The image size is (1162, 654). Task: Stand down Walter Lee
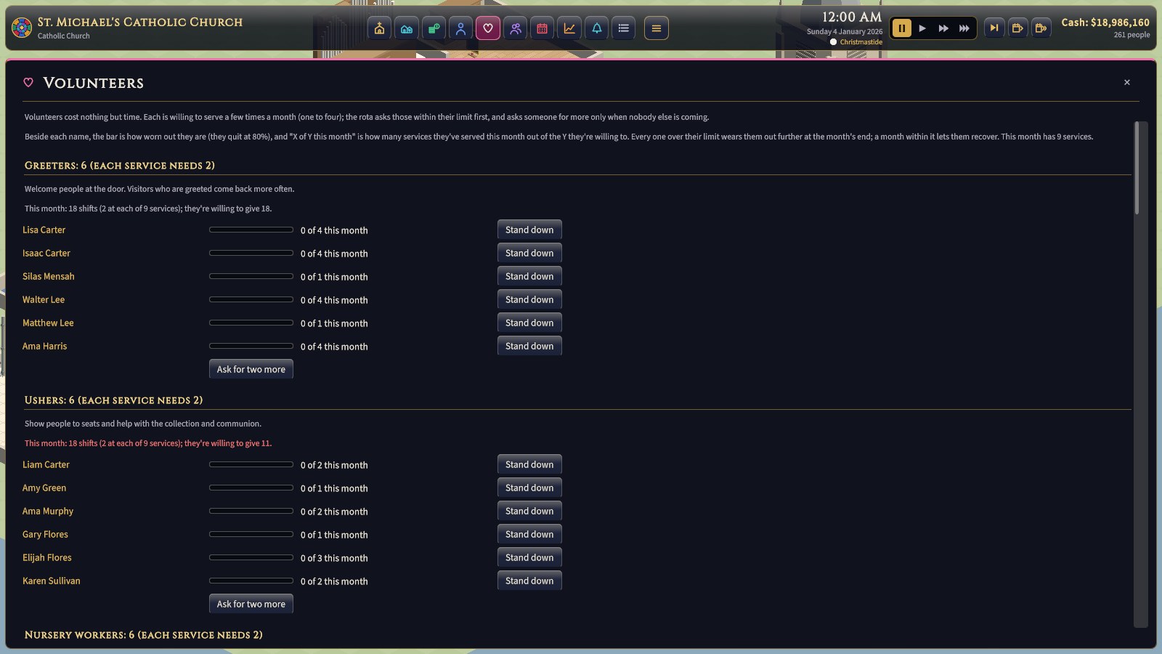529,299
